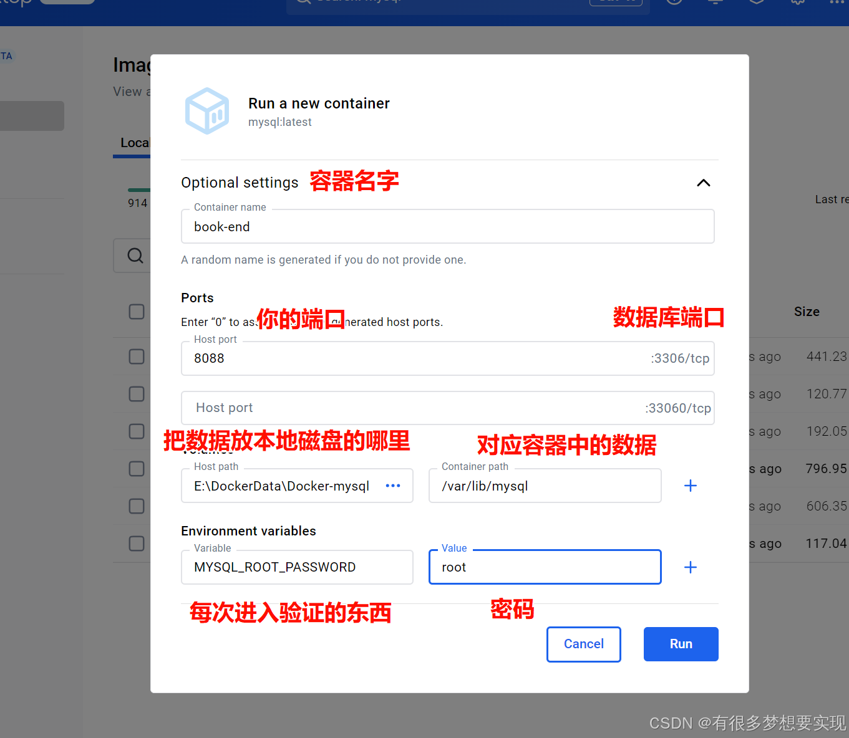Edit the volume Host path field
Viewport: 849px width, 738px height.
pyautogui.click(x=297, y=486)
